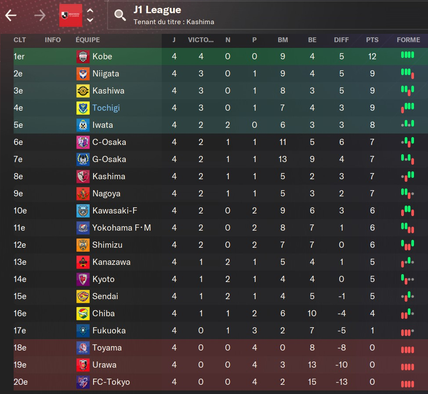Click the forward arrow navigation button
Viewport: 428px width, 394px height.
point(40,15)
